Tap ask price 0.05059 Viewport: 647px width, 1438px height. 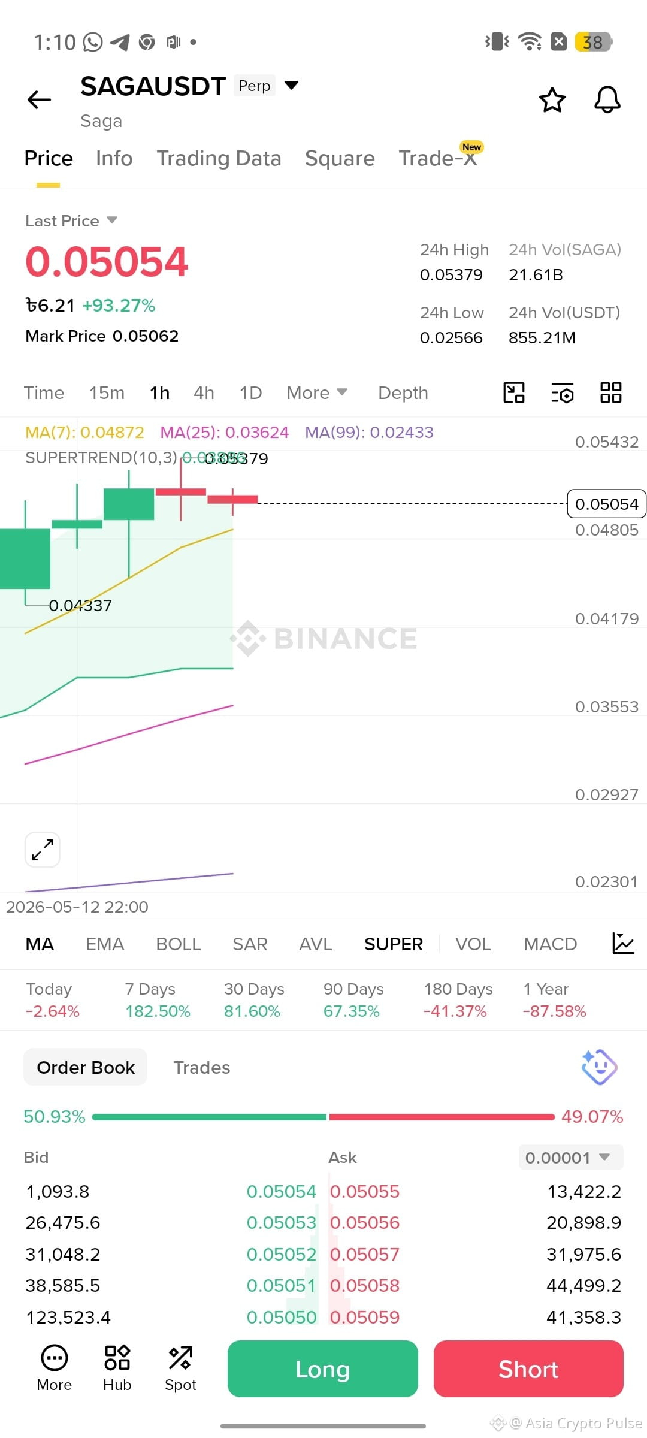click(365, 1317)
